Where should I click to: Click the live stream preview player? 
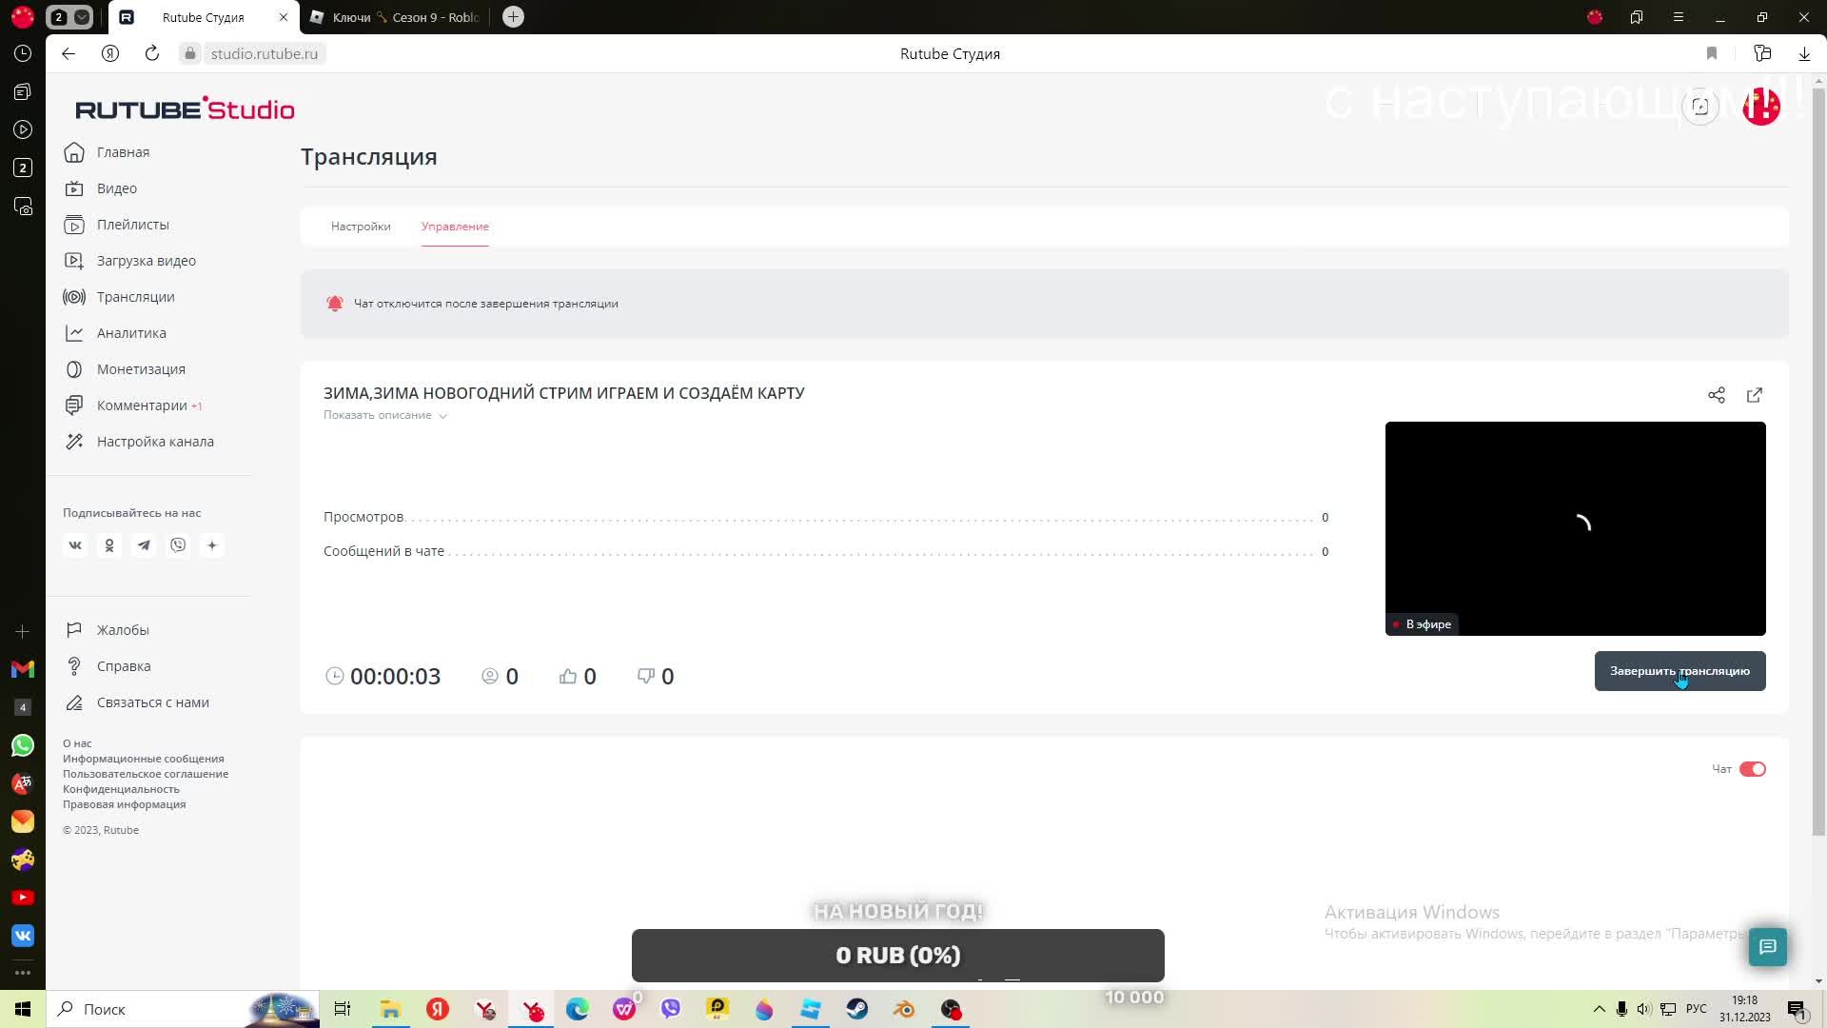click(1575, 528)
